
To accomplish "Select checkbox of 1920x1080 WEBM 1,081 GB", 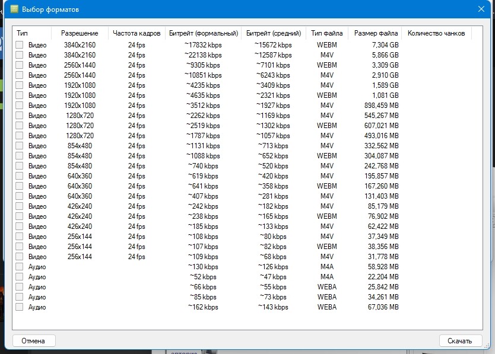I will pyautogui.click(x=19, y=95).
